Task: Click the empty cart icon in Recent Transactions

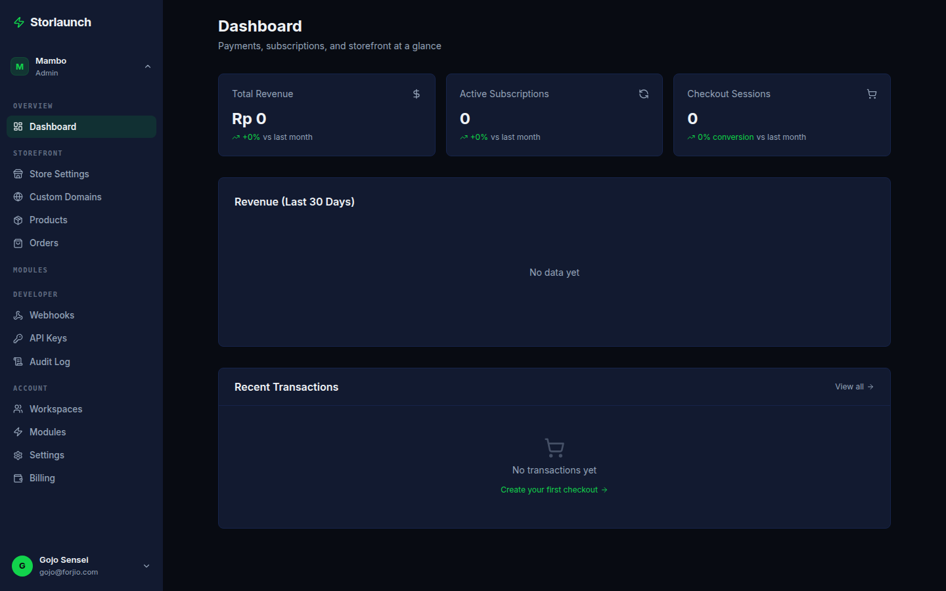Action: coord(554,448)
